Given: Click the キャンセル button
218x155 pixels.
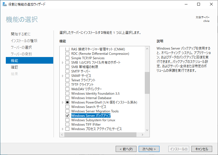Looking at the screenshot, I should tap(202, 149).
